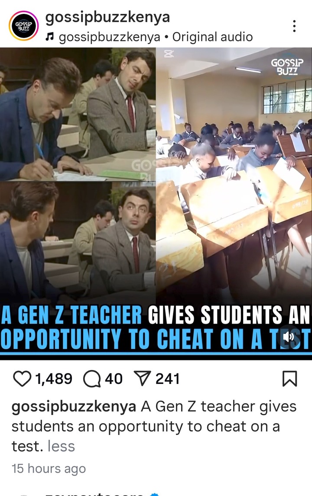Tap the 15 hours ago timestamp

point(49,469)
